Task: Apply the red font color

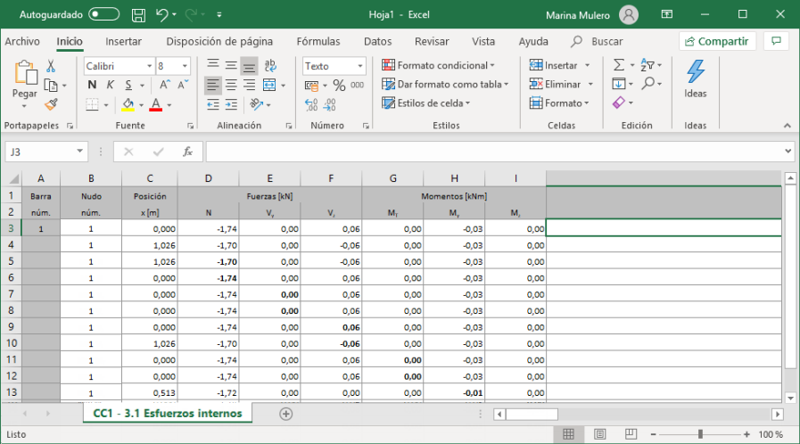Action: pos(156,104)
